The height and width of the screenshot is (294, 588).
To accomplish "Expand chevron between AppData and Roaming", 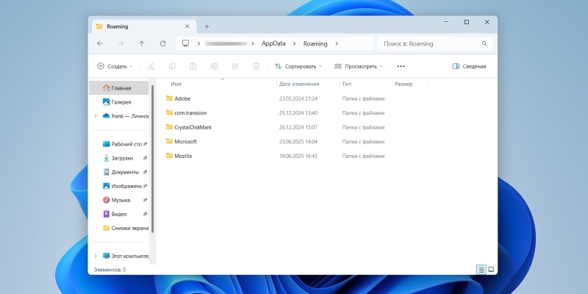I will point(295,44).
